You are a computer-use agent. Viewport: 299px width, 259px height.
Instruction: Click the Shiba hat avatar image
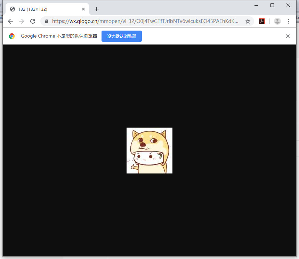click(149, 151)
